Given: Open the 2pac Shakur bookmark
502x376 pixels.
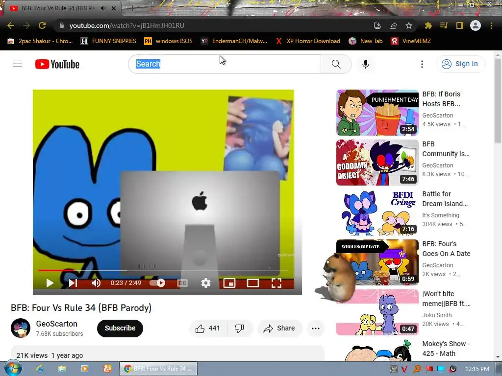Looking at the screenshot, I should [40, 41].
